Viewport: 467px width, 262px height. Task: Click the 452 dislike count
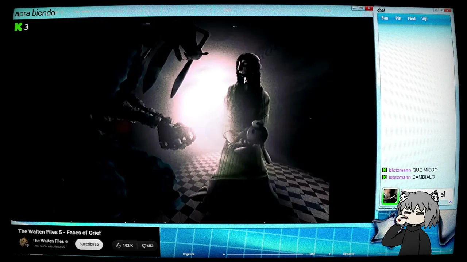pos(150,246)
